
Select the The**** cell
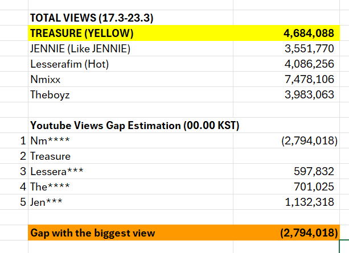coord(130,186)
